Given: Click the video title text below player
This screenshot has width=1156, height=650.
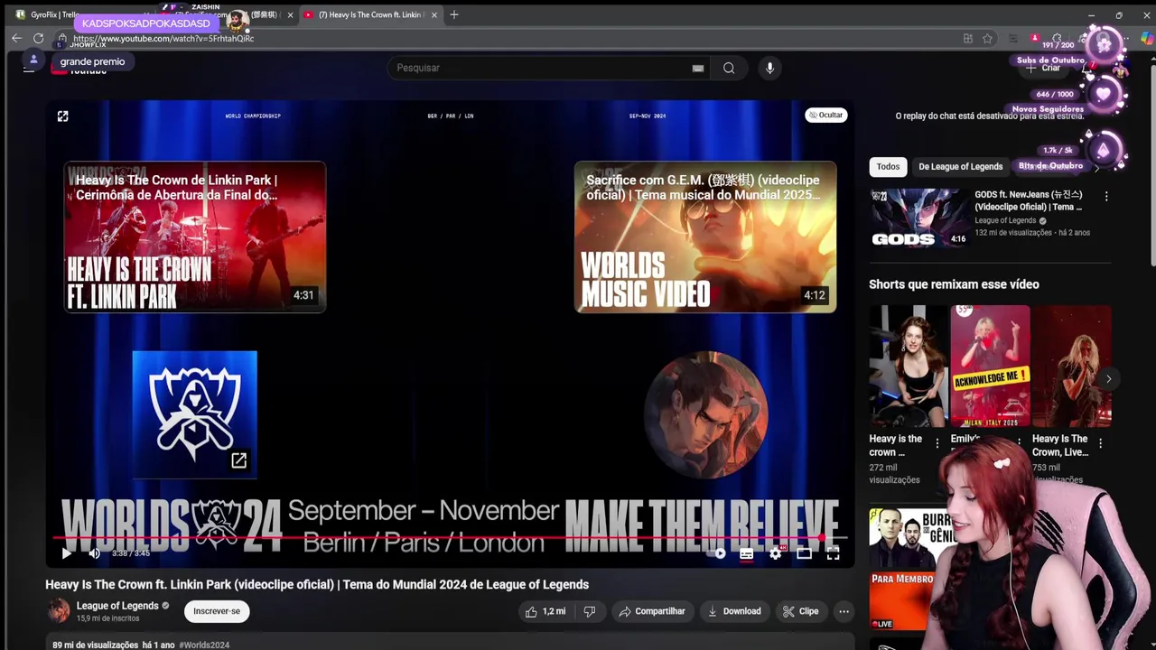Looking at the screenshot, I should (x=317, y=584).
